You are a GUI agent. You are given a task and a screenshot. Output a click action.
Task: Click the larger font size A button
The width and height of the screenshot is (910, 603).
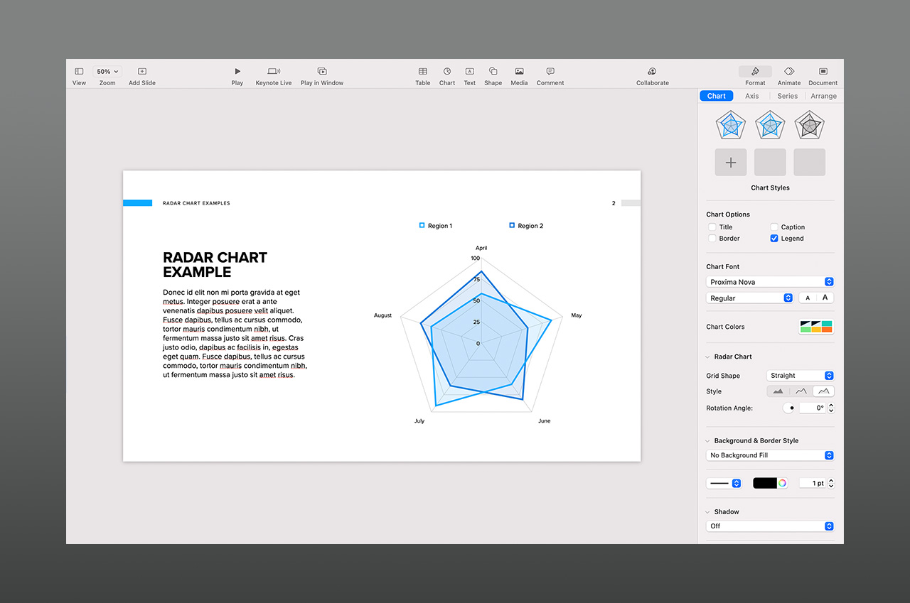[x=825, y=298]
